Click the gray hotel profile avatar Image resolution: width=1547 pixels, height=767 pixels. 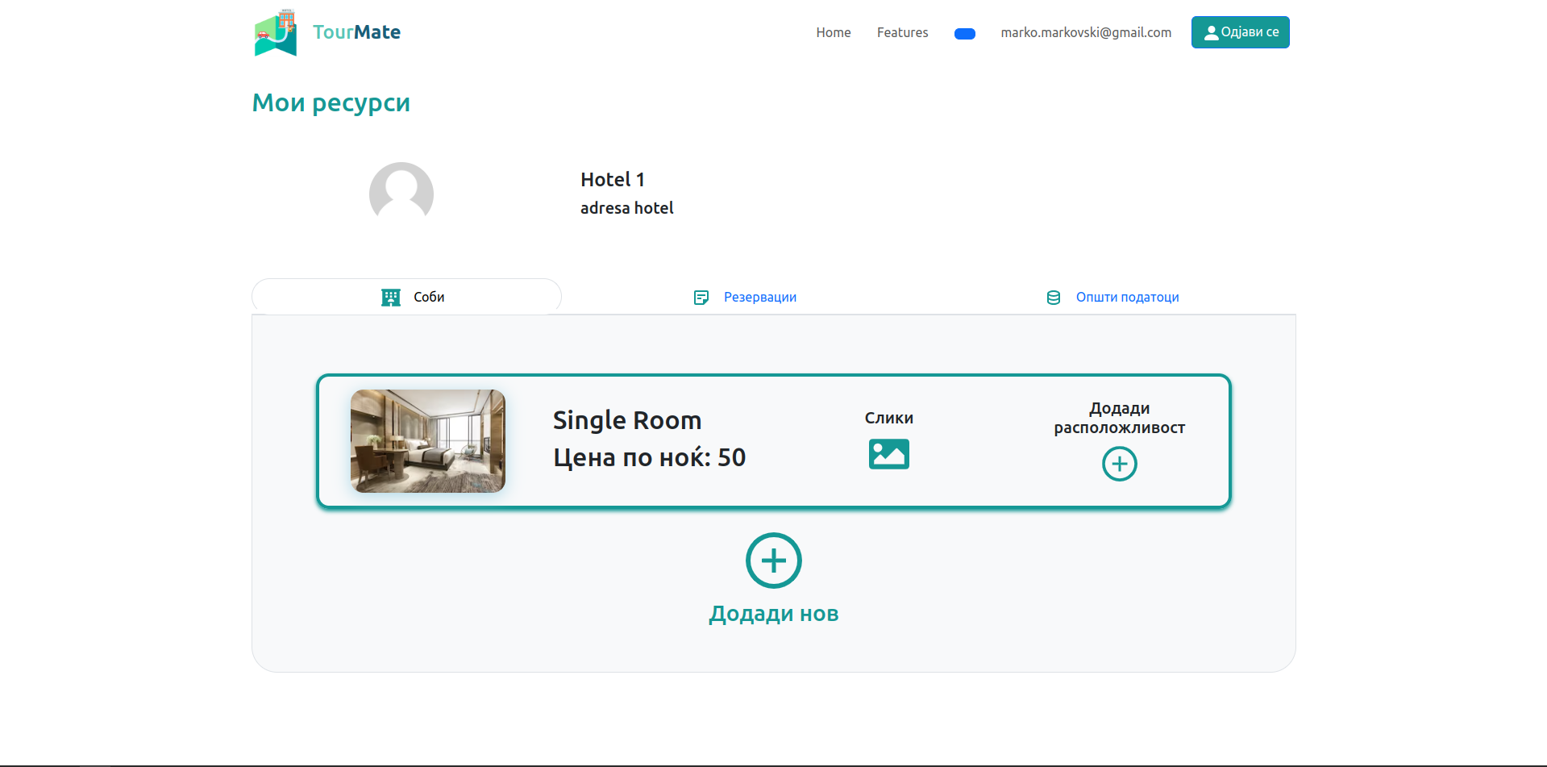(x=401, y=194)
